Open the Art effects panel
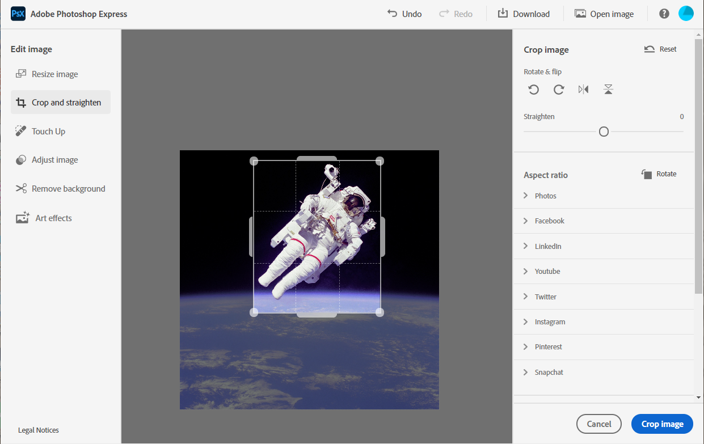Image resolution: width=704 pixels, height=444 pixels. pyautogui.click(x=50, y=218)
